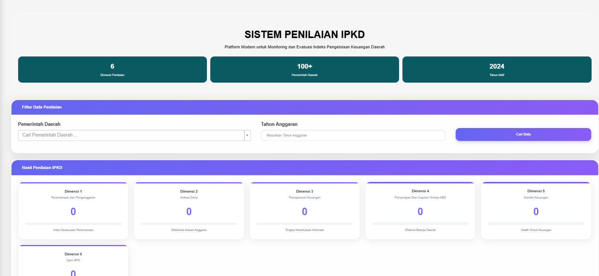The width and height of the screenshot is (599, 276).
Task: Click Efektivitas Alokasi Anggaran label
Action: click(x=189, y=230)
